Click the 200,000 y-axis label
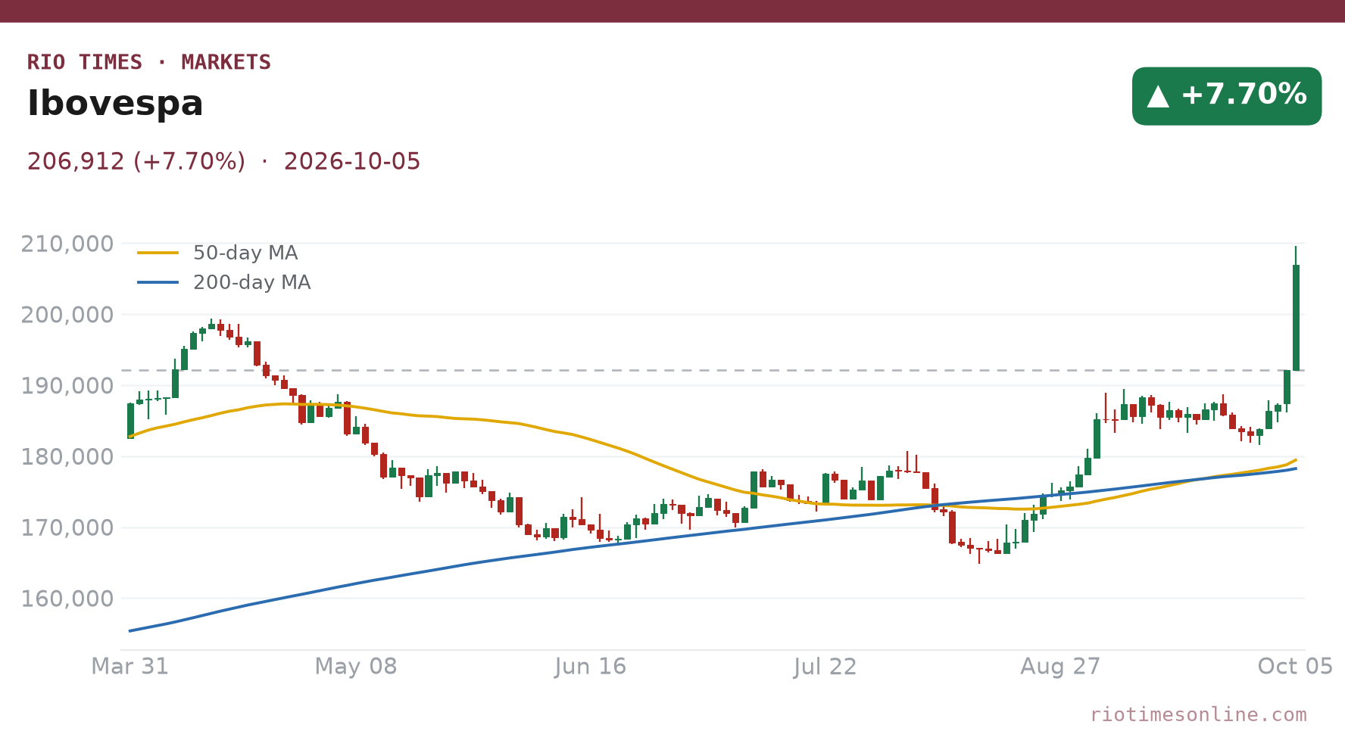This screenshot has width=1345, height=756. (67, 315)
